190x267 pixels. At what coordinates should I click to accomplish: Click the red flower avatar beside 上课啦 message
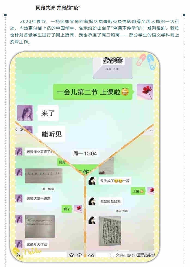[x=145, y=92]
